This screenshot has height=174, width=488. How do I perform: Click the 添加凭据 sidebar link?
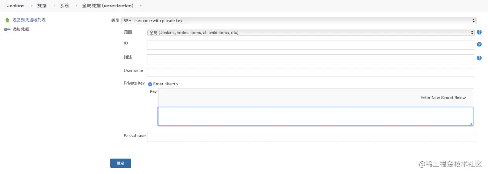coord(20,30)
